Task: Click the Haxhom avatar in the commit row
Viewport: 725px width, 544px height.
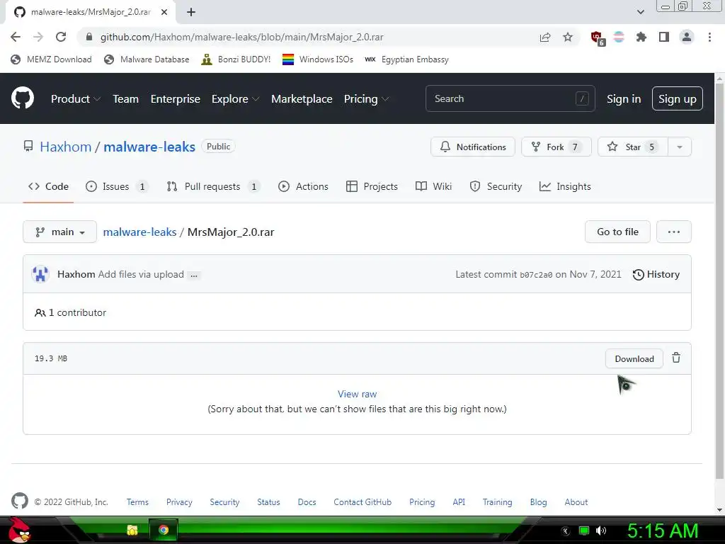Action: tap(40, 274)
